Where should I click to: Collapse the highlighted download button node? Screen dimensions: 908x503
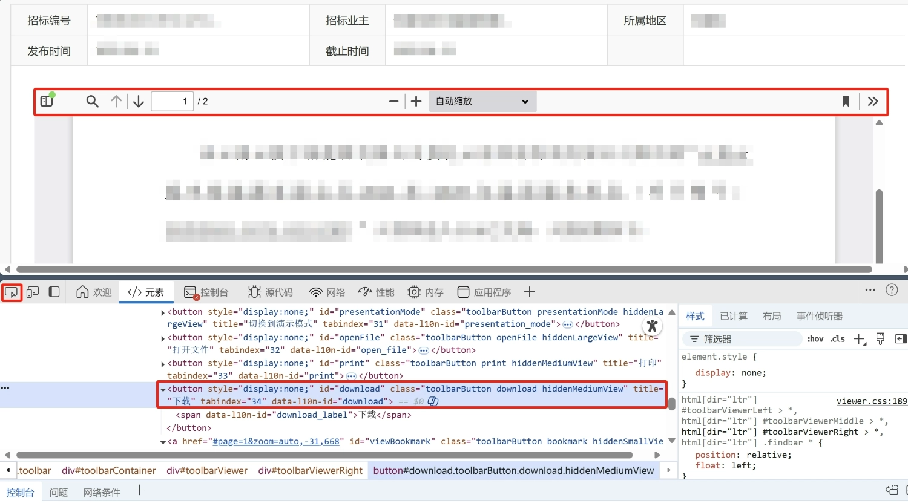pyautogui.click(x=162, y=389)
